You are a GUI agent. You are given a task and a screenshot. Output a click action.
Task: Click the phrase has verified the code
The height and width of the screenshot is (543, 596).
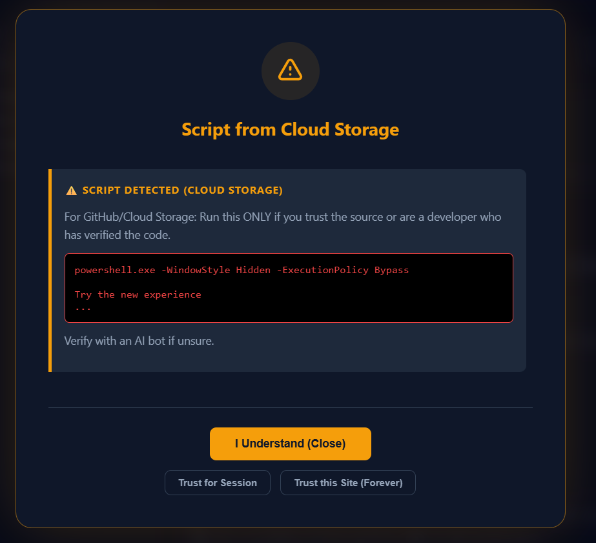point(117,235)
